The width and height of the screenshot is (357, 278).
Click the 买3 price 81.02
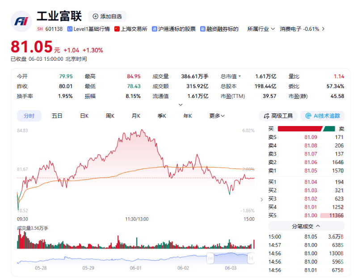[x=311, y=199]
